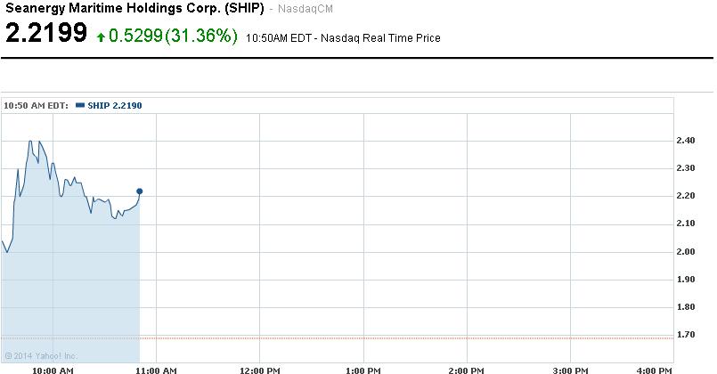Click the 2.2199 current price figure
Image resolution: width=717 pixels, height=374 pixels.
point(46,35)
